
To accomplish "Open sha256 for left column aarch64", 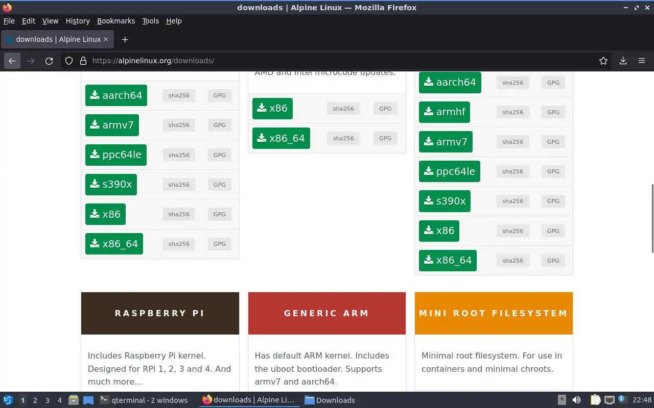I will (179, 95).
